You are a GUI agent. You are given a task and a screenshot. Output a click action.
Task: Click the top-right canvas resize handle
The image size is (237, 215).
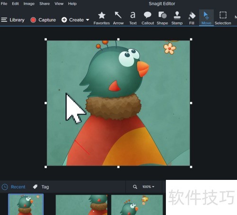point(191,39)
